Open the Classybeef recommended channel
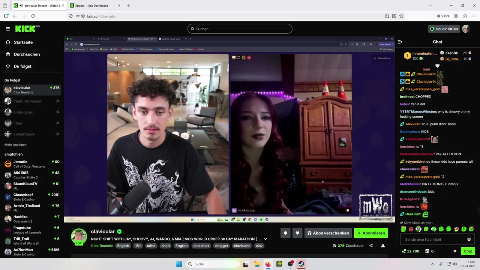 (32, 197)
